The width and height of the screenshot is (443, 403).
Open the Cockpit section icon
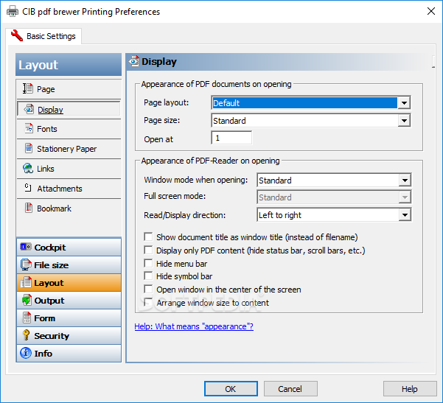tap(25, 247)
